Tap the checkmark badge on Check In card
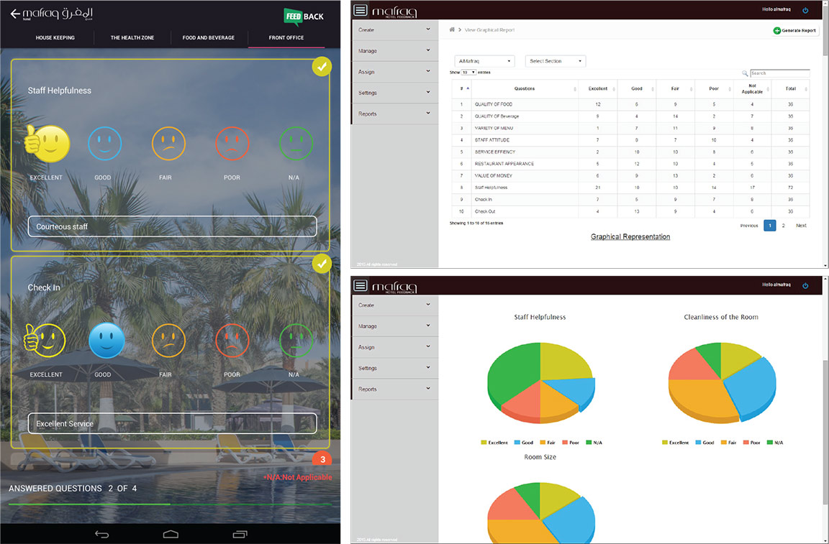This screenshot has height=544, width=829. click(x=322, y=264)
